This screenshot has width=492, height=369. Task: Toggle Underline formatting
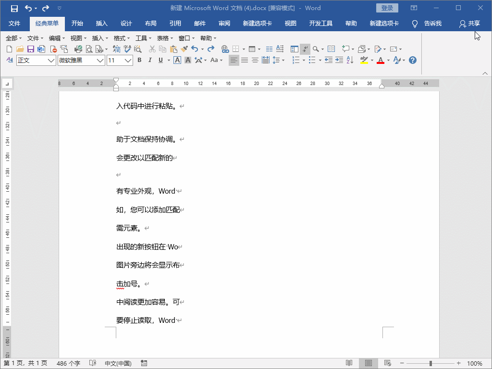pos(160,60)
